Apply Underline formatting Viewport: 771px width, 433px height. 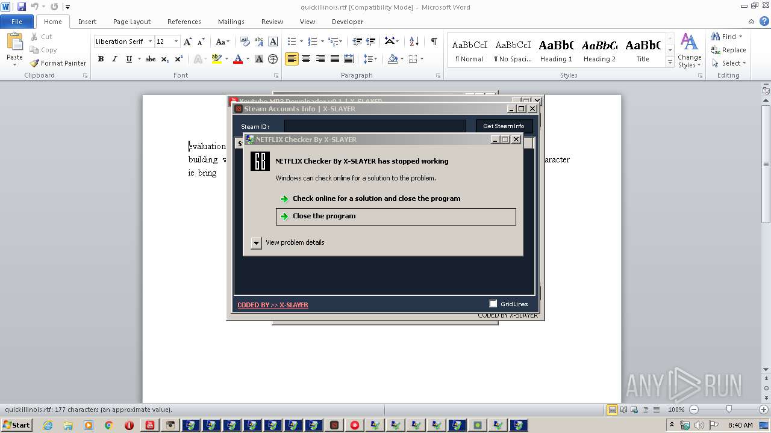click(129, 59)
